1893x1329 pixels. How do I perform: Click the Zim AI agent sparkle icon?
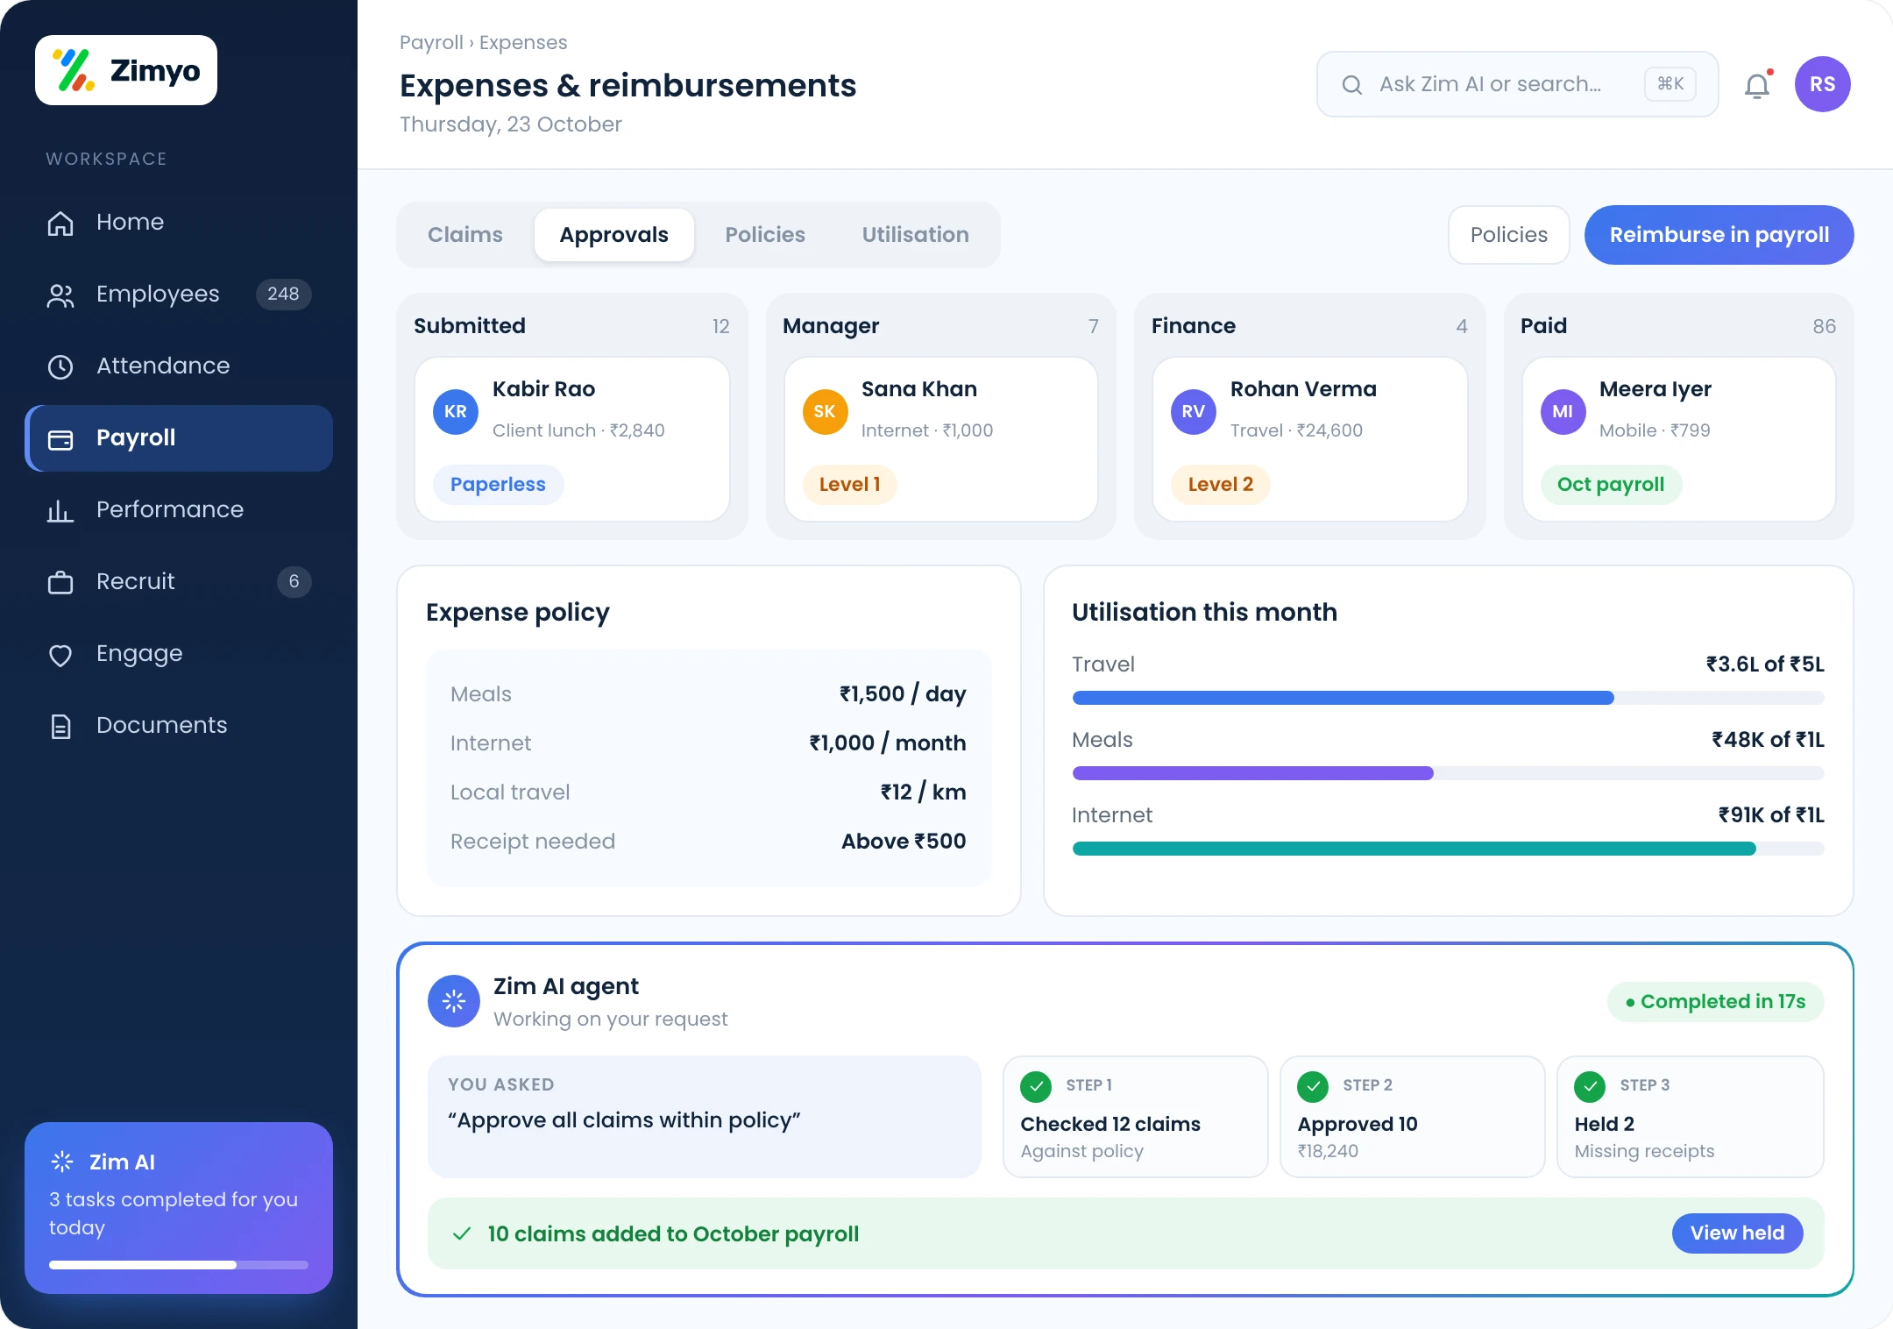point(454,1001)
